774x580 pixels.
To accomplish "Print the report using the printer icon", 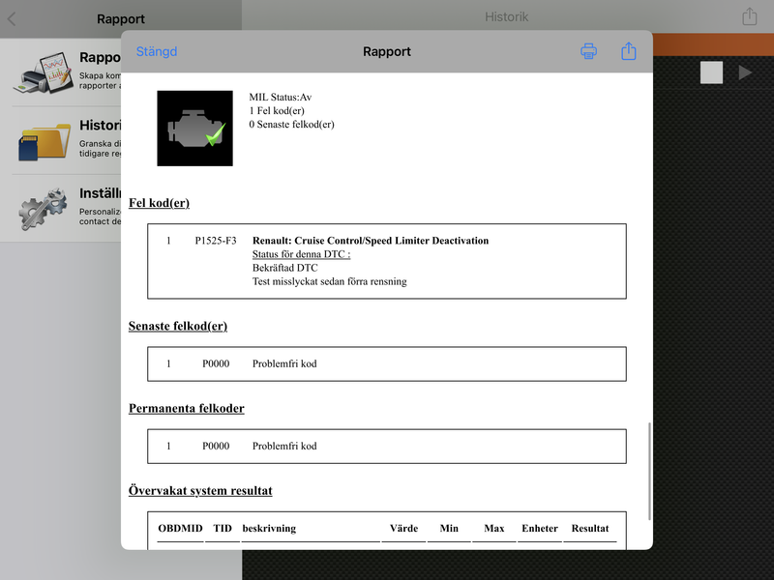I will point(588,51).
